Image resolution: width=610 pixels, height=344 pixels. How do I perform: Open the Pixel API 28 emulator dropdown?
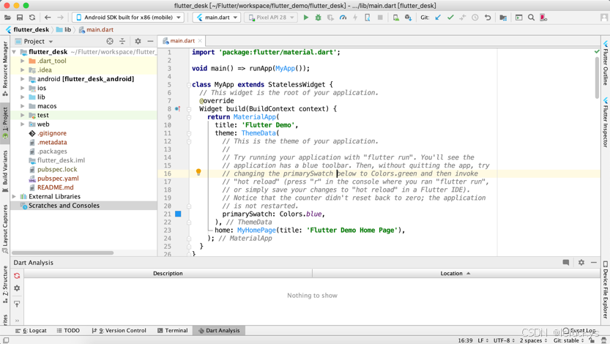tap(271, 18)
